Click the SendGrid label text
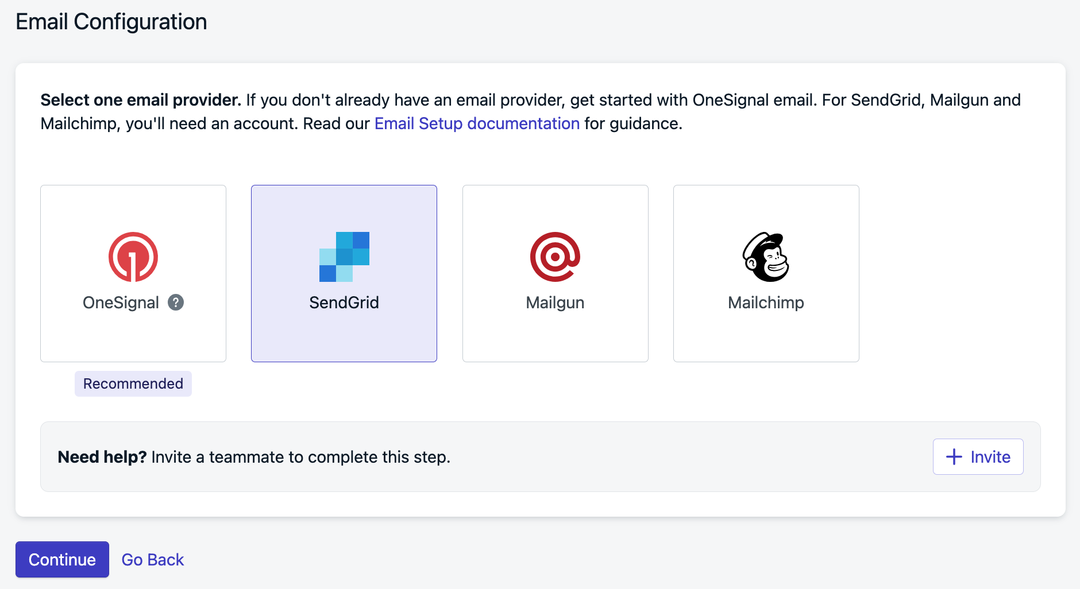 (344, 303)
